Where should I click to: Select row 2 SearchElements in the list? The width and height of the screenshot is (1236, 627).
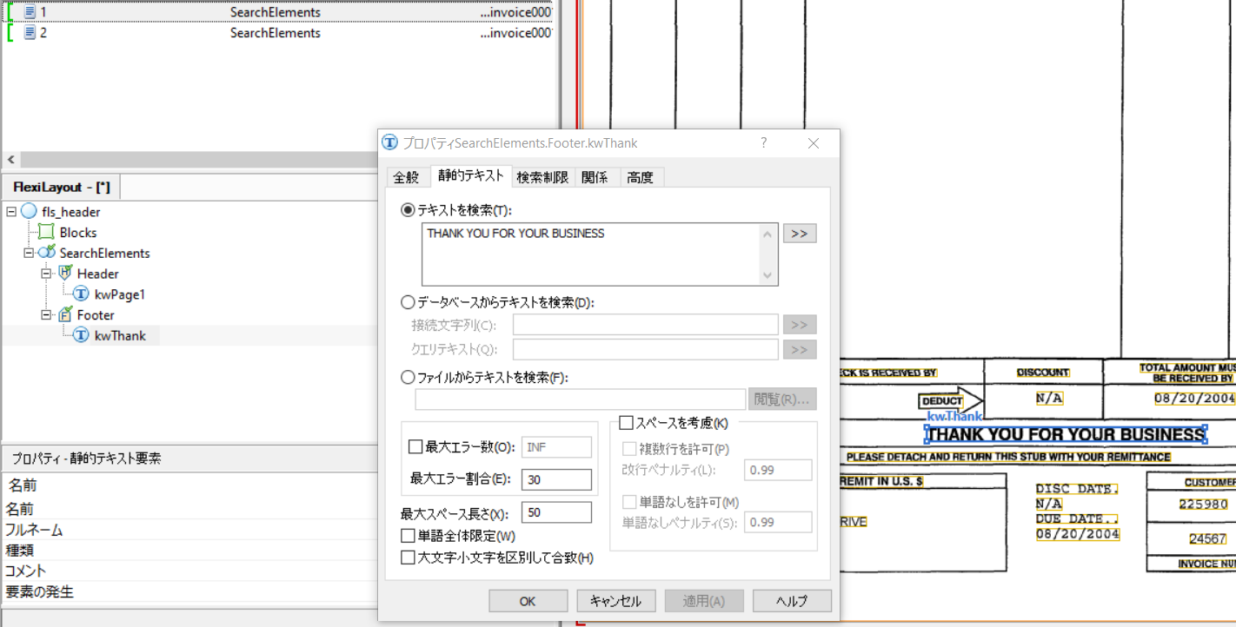pyautogui.click(x=278, y=33)
